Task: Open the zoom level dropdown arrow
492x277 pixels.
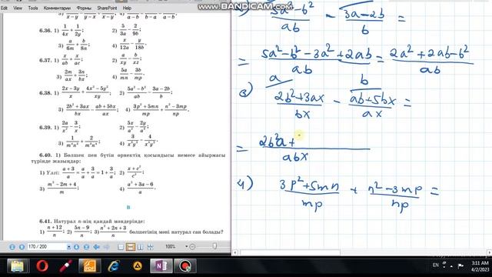Action: (x=186, y=247)
